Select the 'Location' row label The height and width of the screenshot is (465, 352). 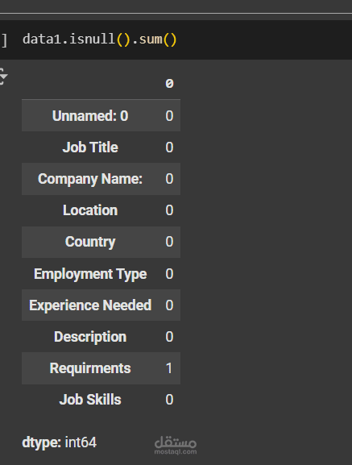90,210
